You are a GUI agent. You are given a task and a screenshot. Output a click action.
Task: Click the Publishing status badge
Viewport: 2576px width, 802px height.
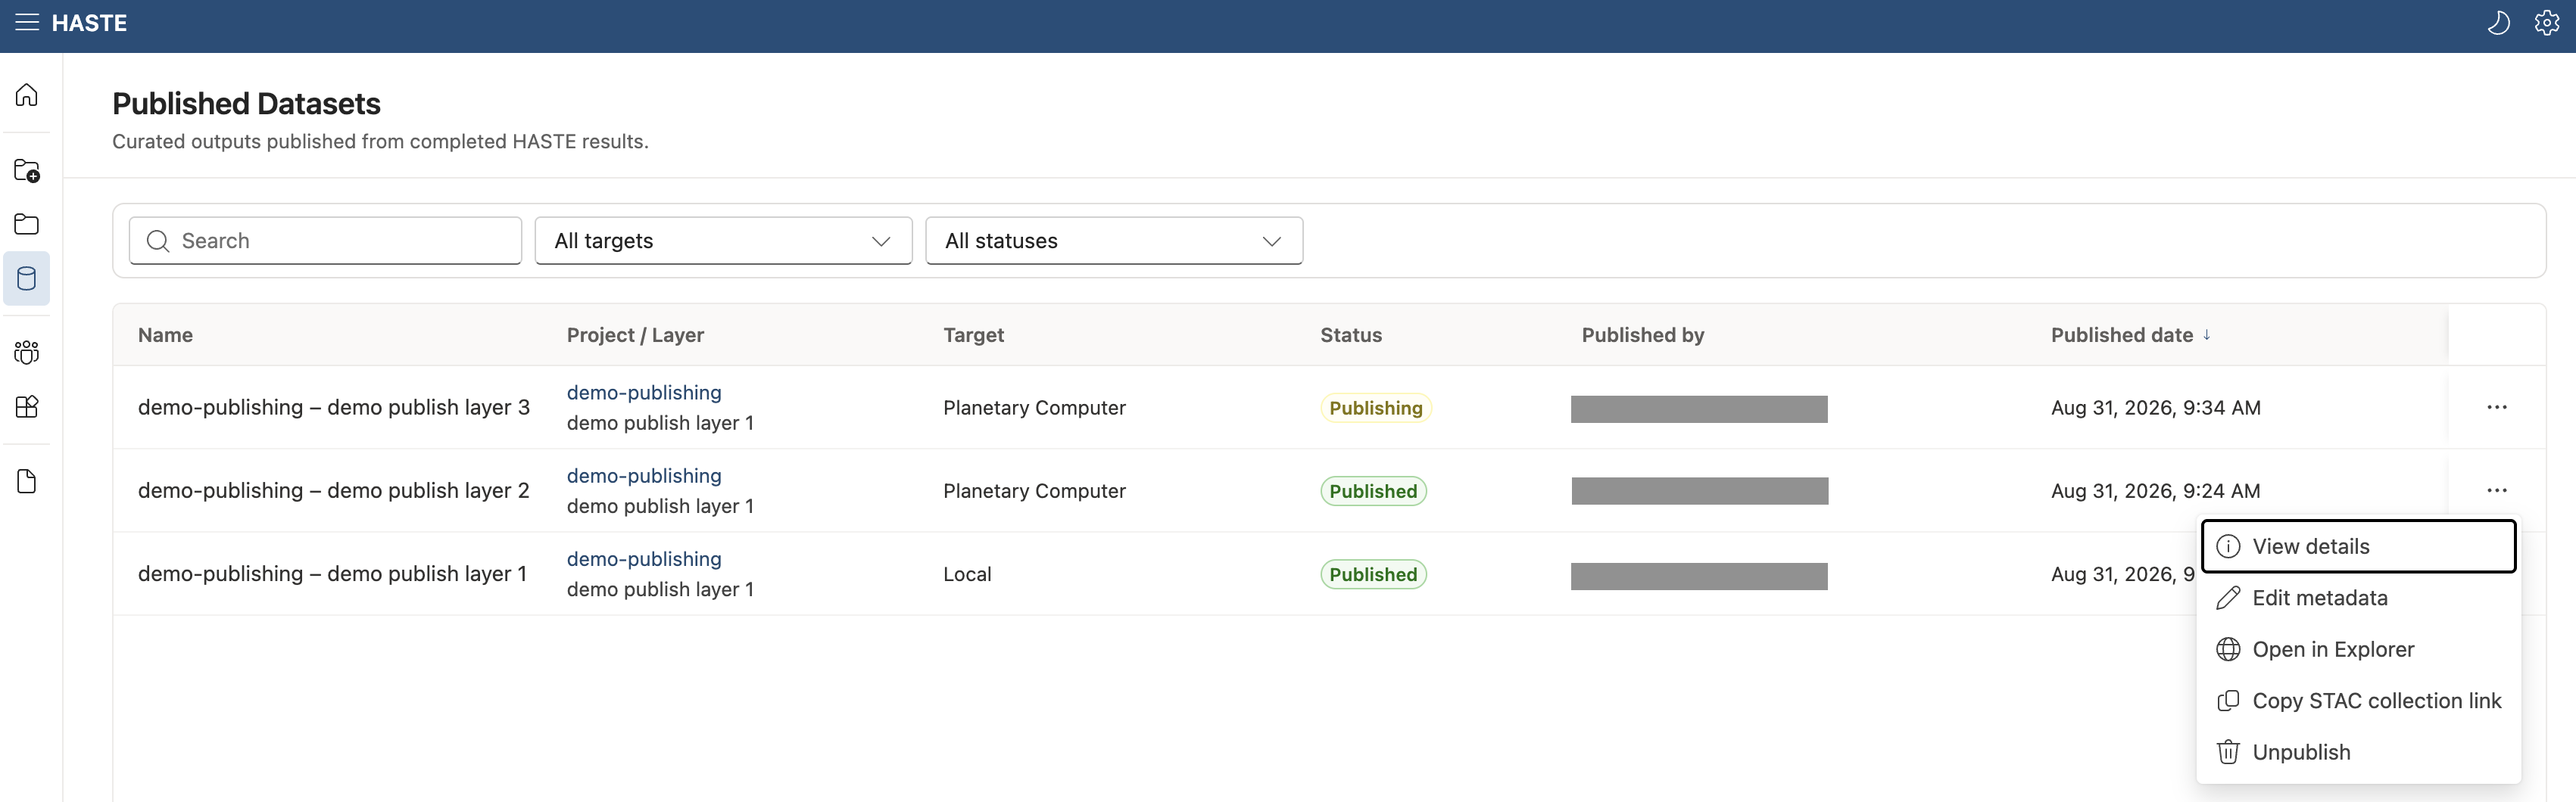[1375, 408]
